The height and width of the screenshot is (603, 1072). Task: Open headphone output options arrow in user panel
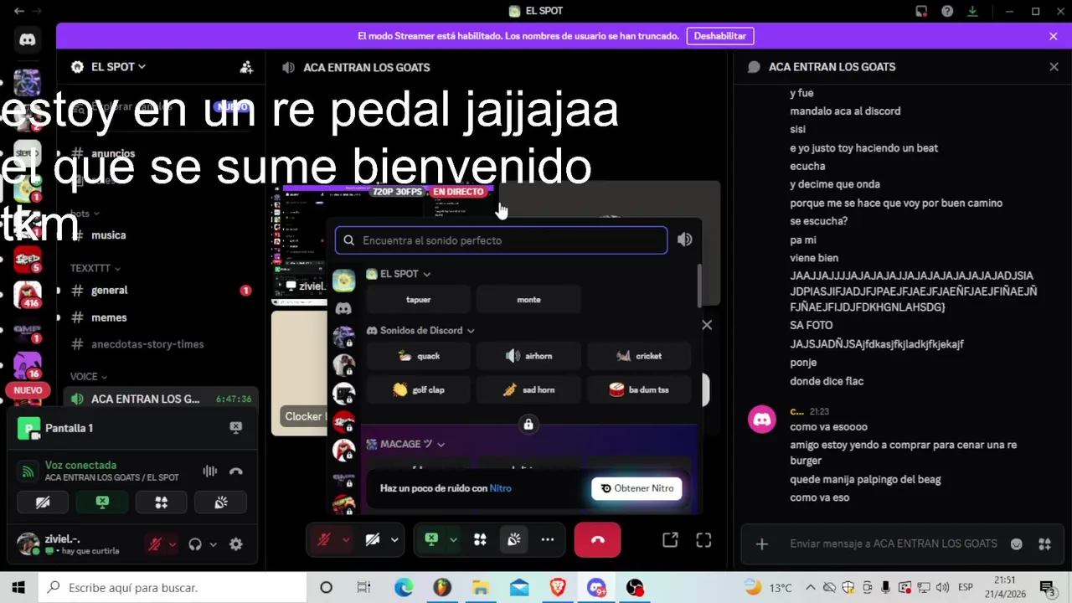(213, 544)
